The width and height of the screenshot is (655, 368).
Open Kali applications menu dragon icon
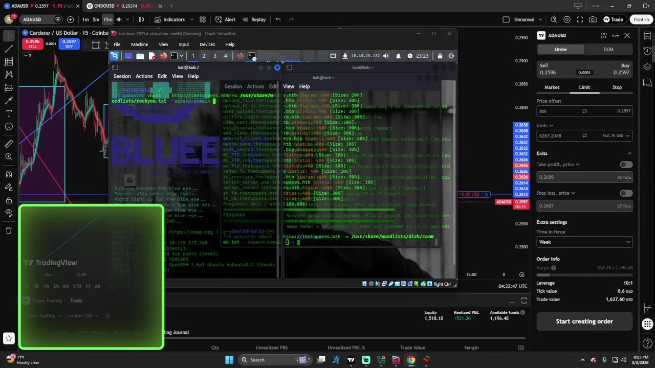pyautogui.click(x=115, y=56)
